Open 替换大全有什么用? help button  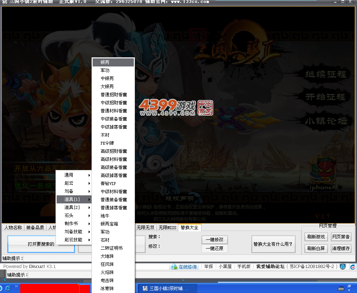point(273,244)
